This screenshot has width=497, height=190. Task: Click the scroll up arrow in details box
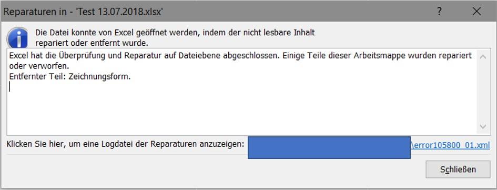pos(483,57)
